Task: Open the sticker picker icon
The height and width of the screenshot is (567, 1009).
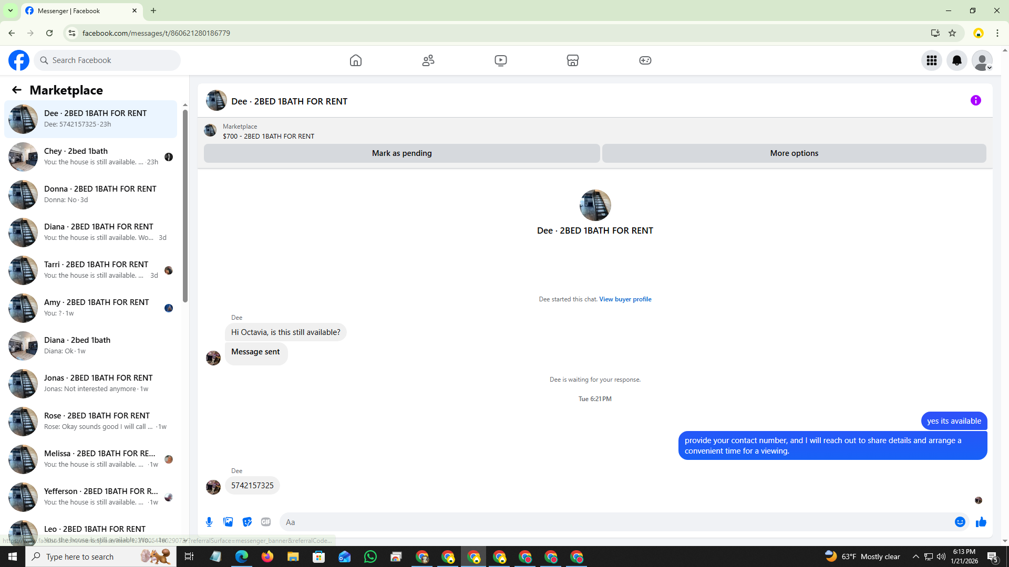Action: [247, 522]
